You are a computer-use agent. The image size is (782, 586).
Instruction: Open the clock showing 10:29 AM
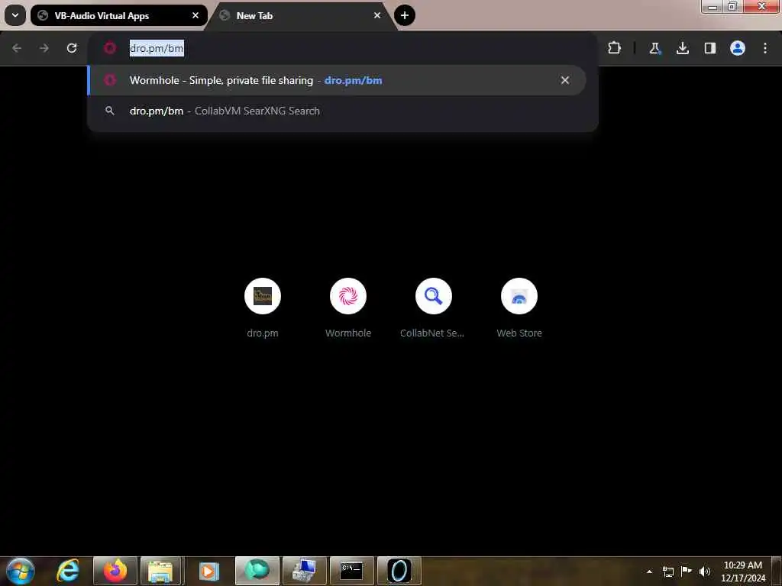point(743,572)
